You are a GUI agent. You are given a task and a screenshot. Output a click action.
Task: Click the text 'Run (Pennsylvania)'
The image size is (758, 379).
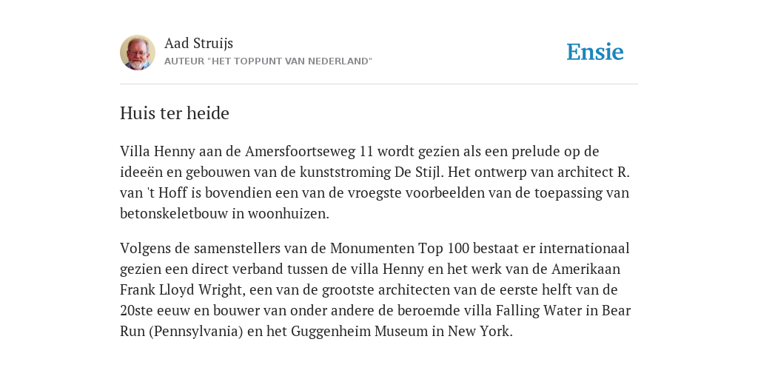181,332
